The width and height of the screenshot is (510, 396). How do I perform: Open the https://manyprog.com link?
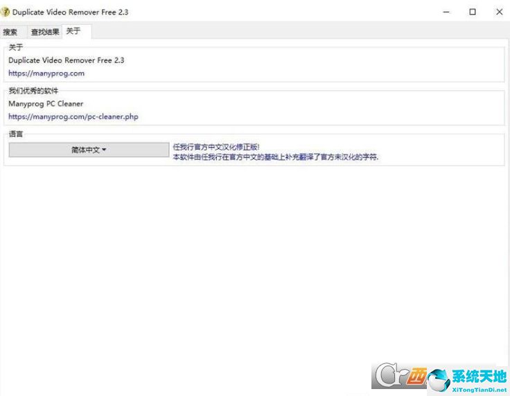coord(46,74)
